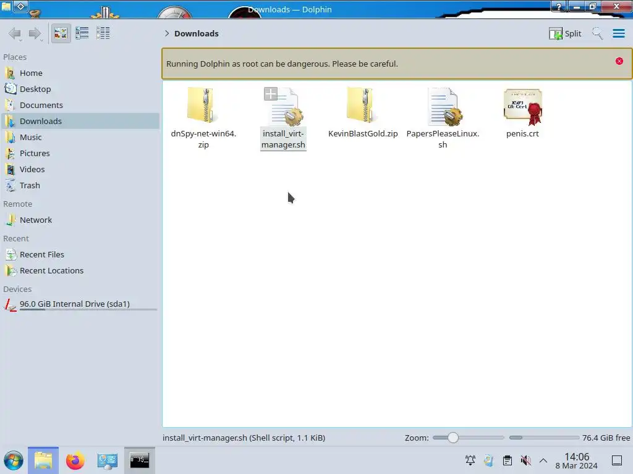Open Trash in Places

(81, 186)
